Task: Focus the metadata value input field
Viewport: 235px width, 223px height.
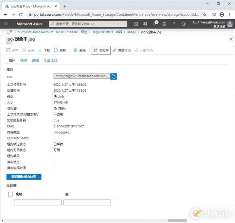Action: click(87, 202)
